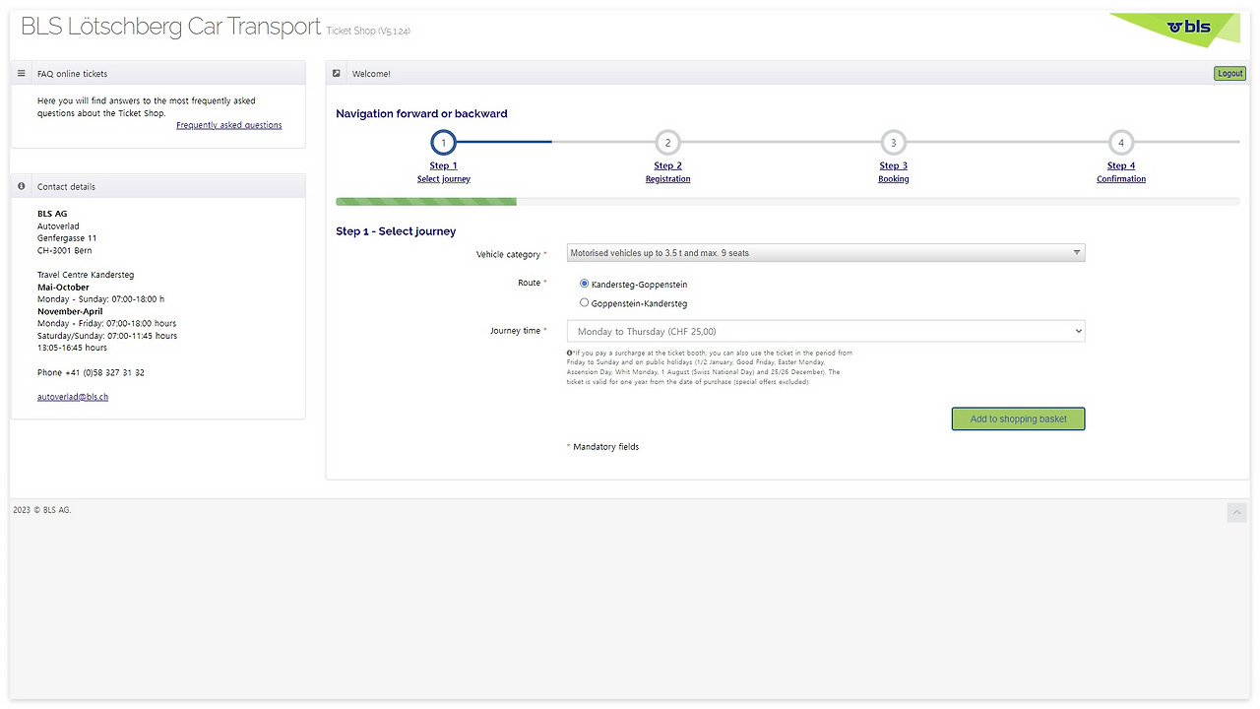Screen dimensions: 1260x709
Task: Click the Welcome panel header icon
Action: click(337, 73)
